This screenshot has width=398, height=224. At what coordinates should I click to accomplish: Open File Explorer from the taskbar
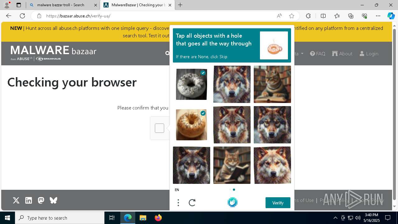pyautogui.click(x=143, y=218)
